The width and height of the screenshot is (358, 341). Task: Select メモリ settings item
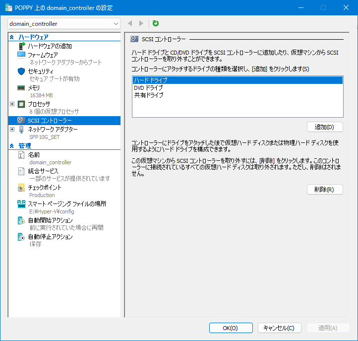(x=34, y=88)
